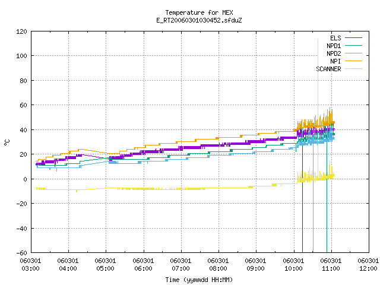Click the y-axis value 0
380x285 pixels.
[25, 179]
